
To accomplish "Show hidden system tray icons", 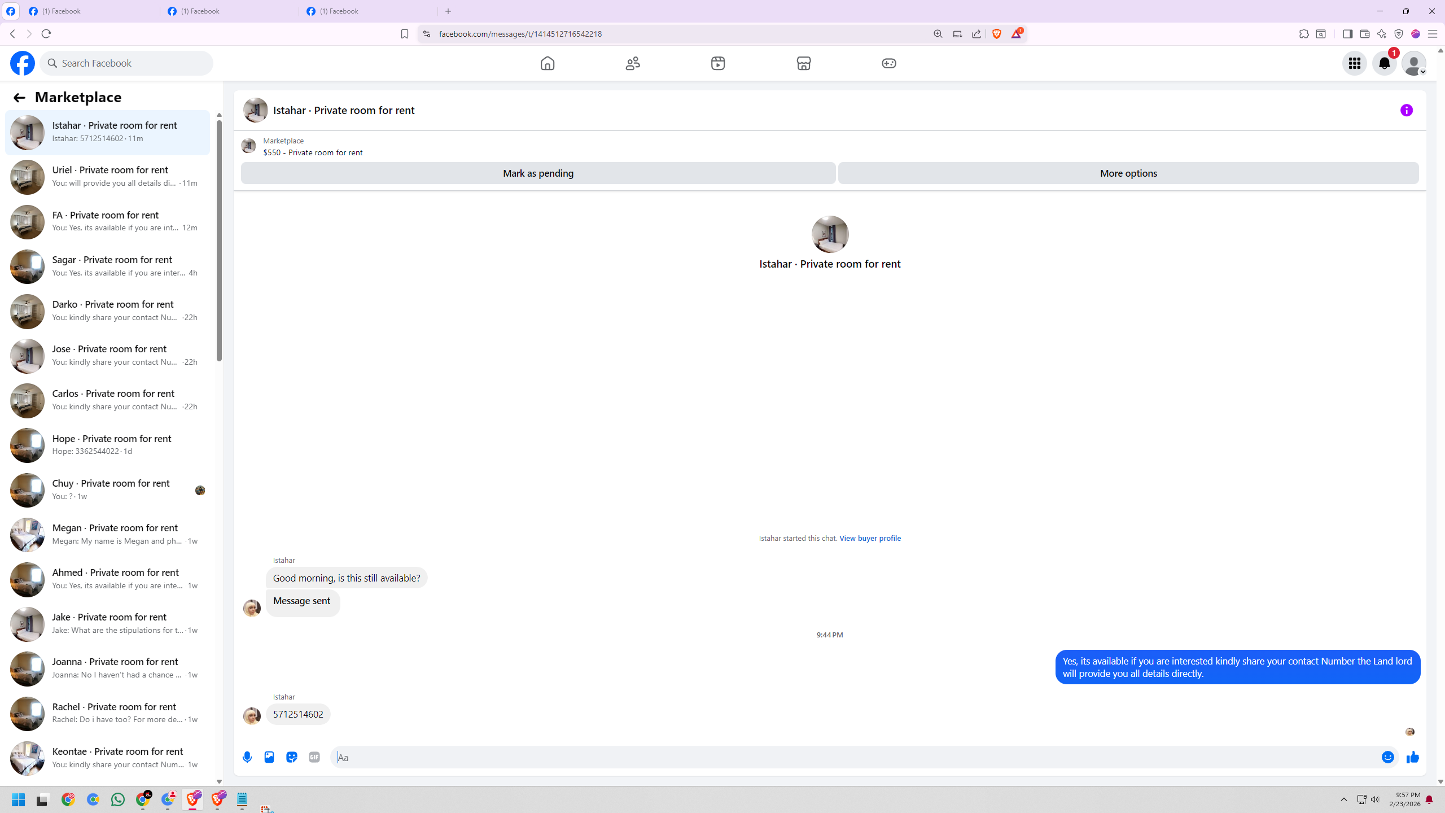I will click(x=1343, y=799).
